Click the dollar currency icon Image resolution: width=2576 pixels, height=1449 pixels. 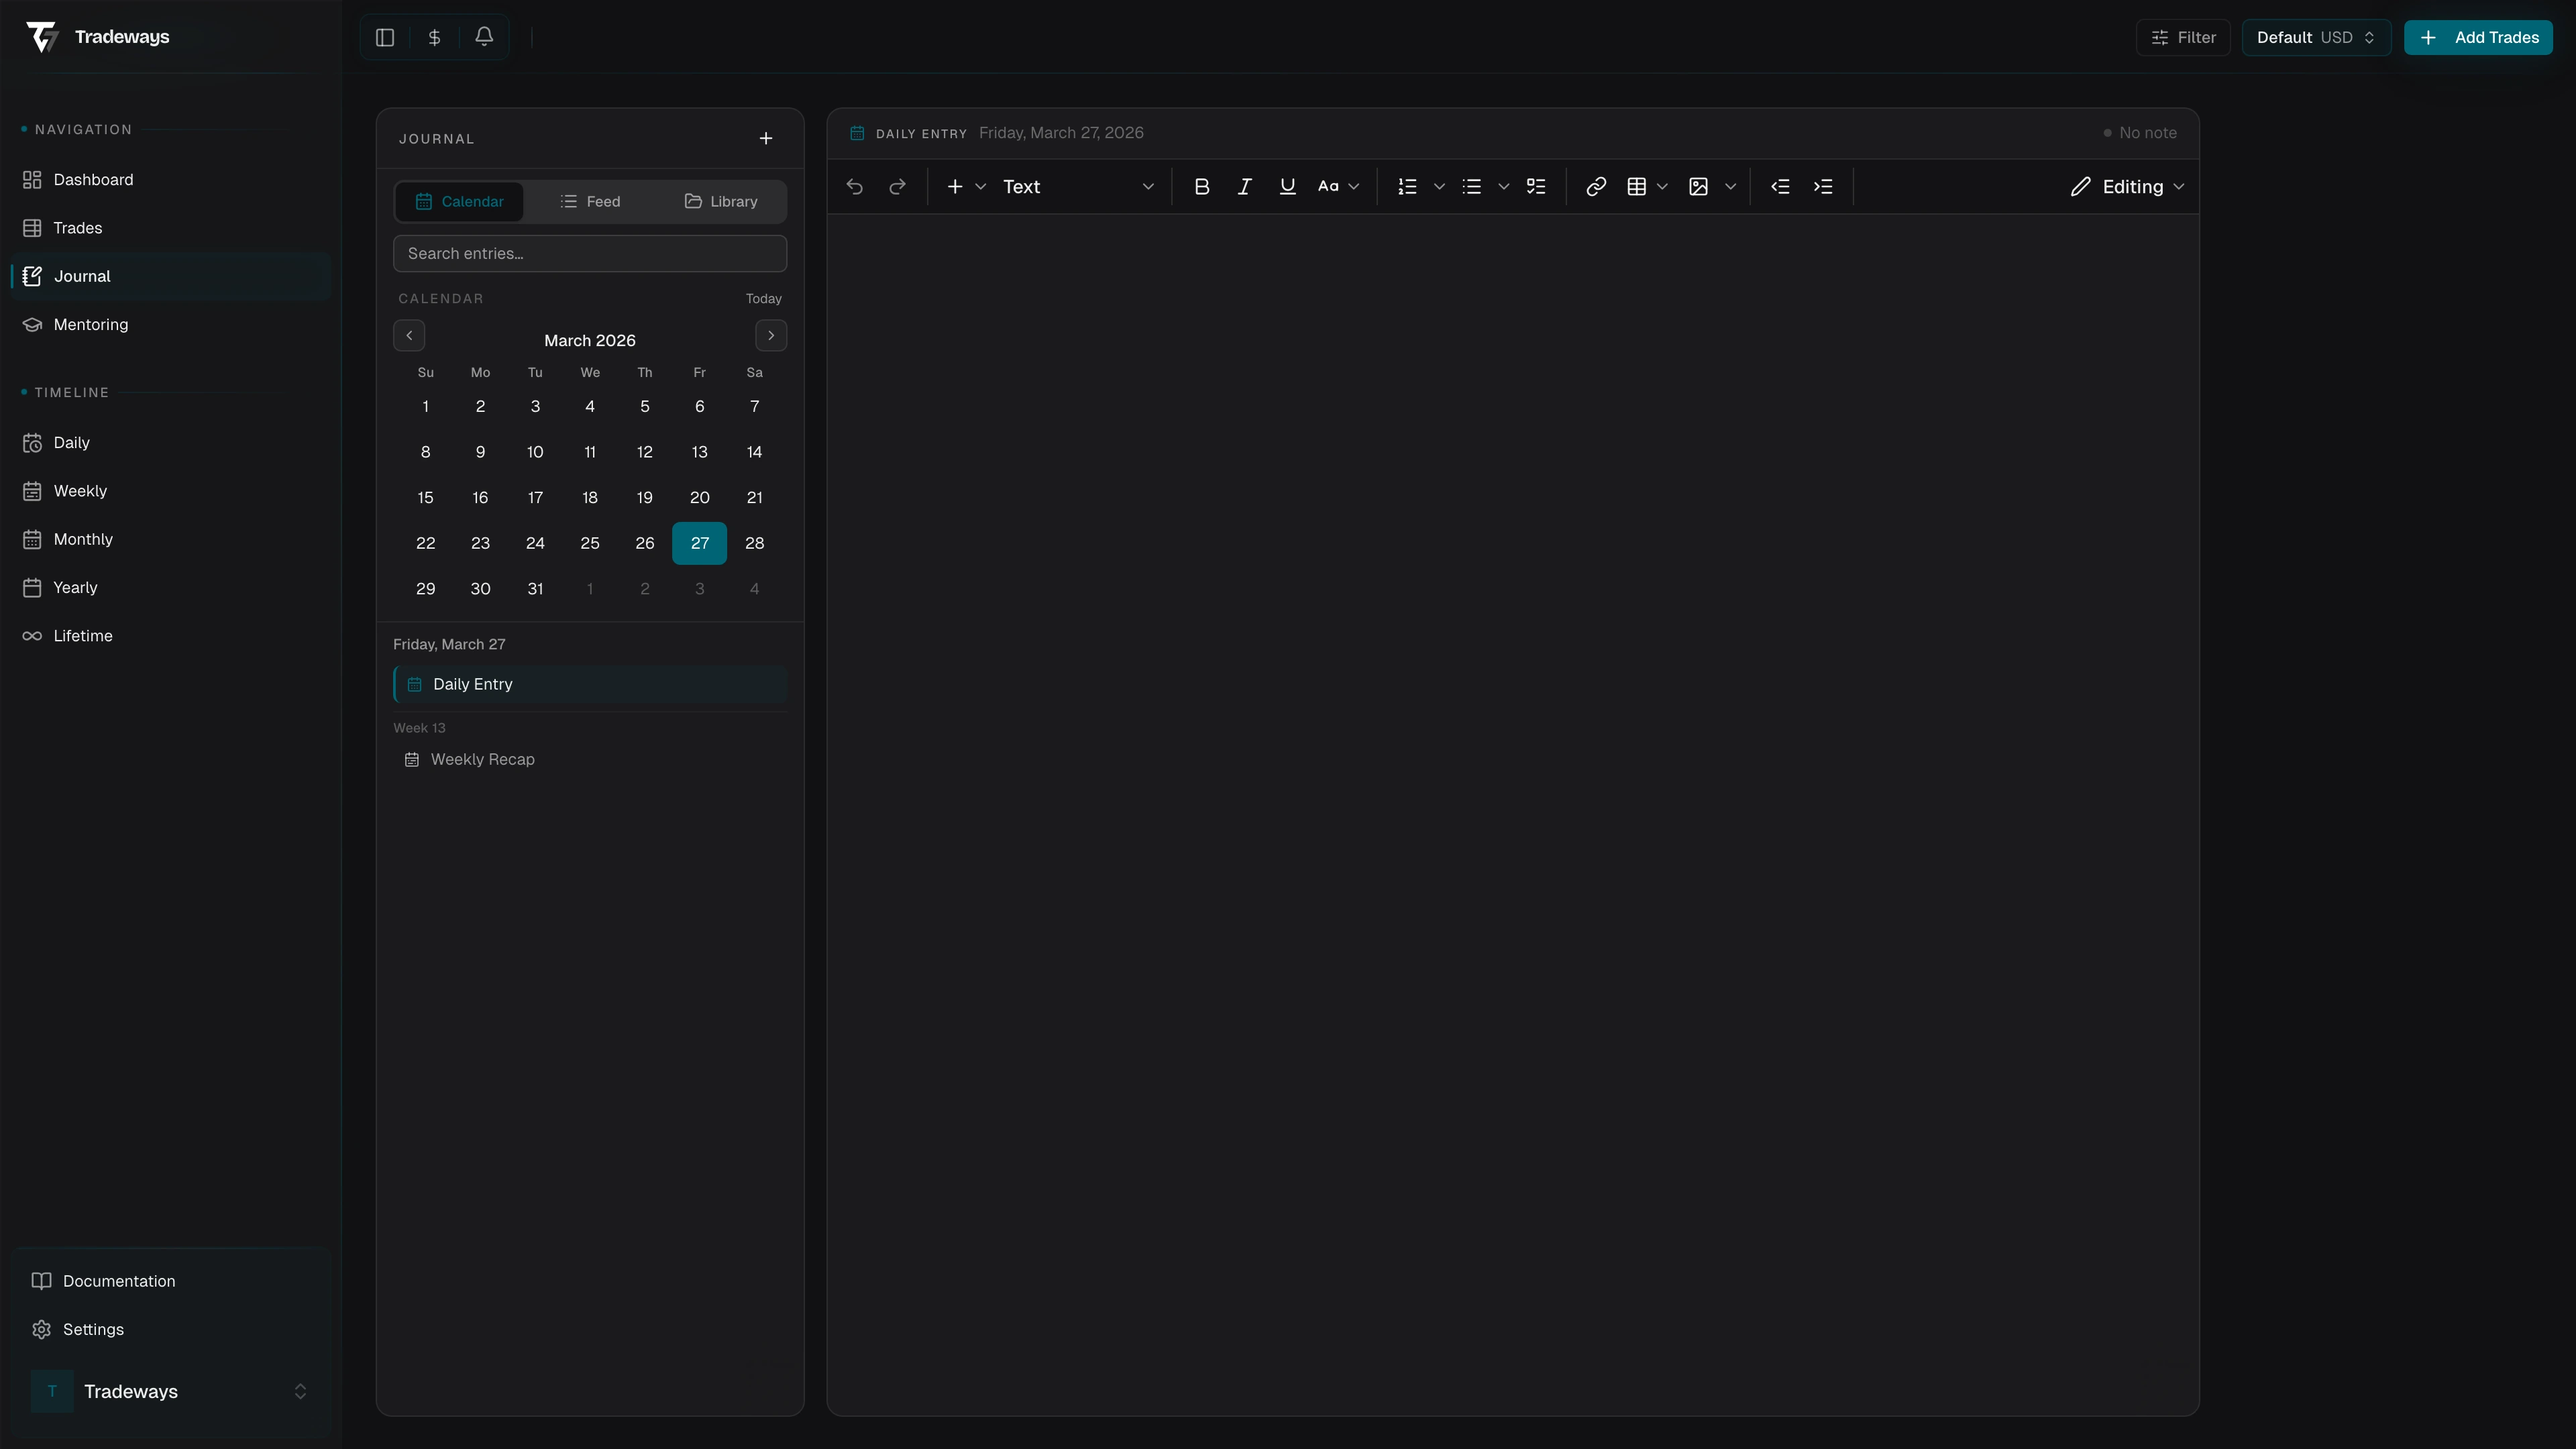tap(434, 37)
